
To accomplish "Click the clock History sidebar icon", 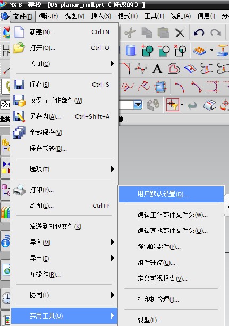I will pyautogui.click(x=6, y=298).
